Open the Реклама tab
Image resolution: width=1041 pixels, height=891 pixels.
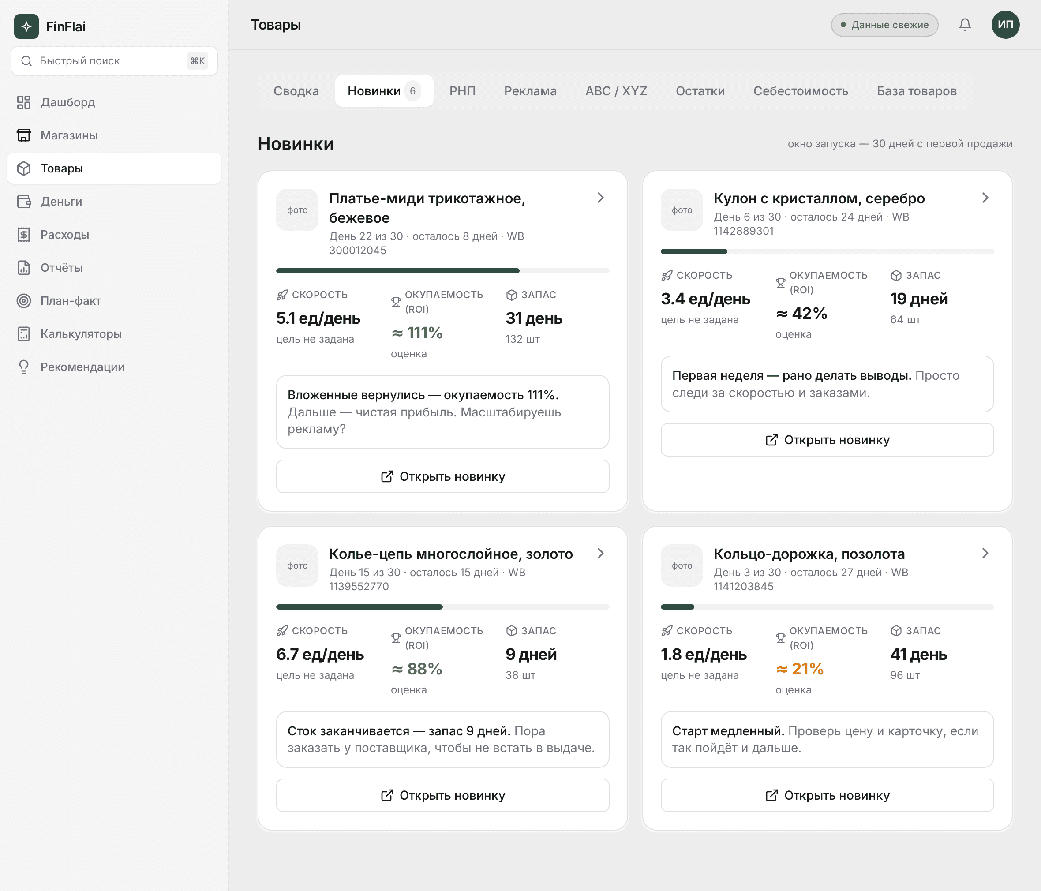pyautogui.click(x=530, y=91)
